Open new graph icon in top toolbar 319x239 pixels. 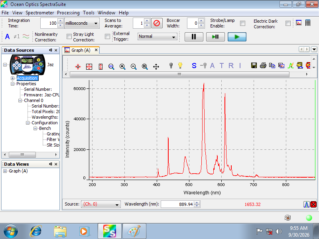(299, 23)
